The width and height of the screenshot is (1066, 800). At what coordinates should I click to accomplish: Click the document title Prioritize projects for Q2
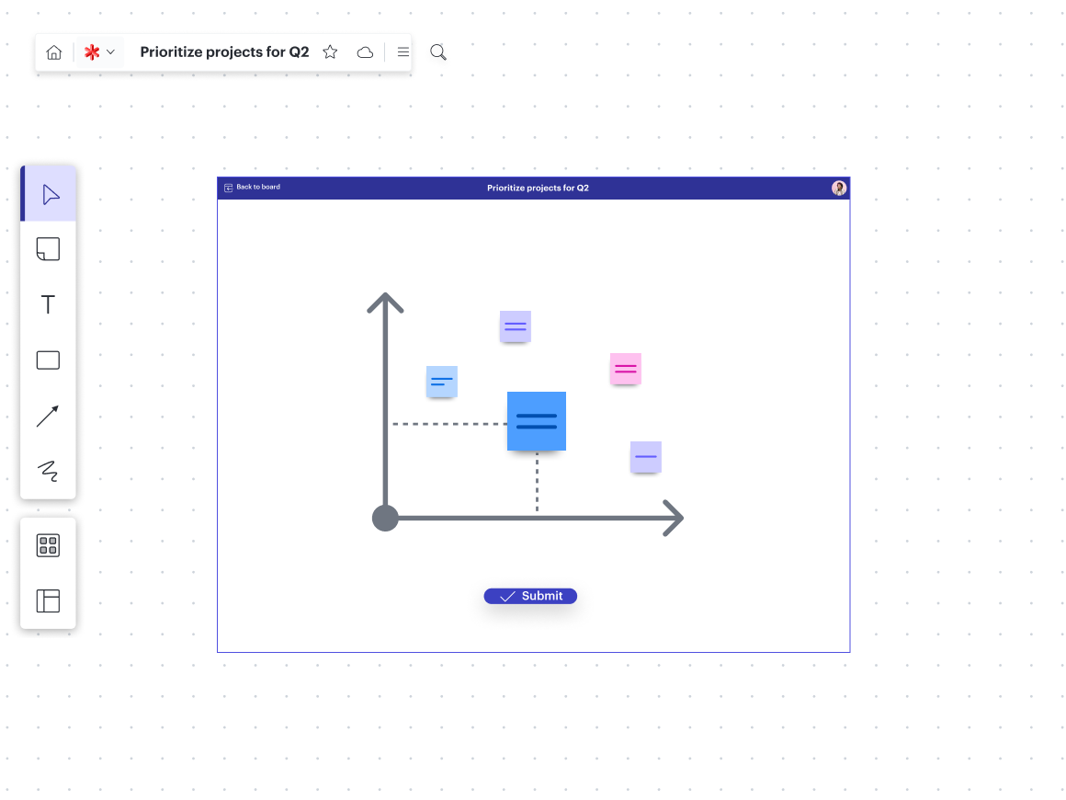(224, 52)
